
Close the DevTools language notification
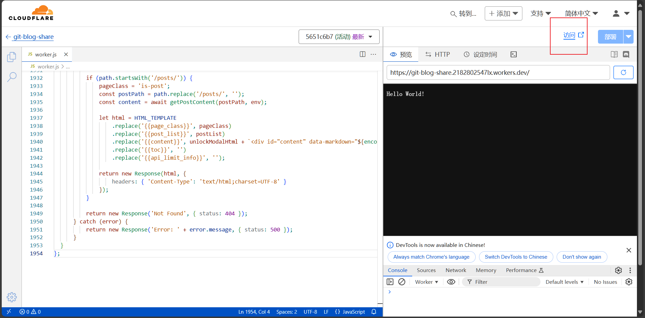629,250
